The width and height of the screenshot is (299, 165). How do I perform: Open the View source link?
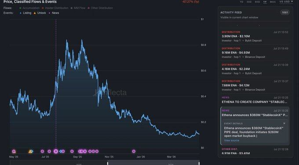(x=231, y=140)
